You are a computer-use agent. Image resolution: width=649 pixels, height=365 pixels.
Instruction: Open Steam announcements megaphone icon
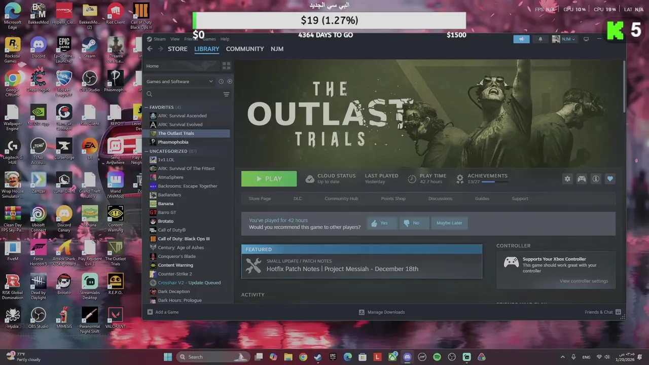click(521, 39)
